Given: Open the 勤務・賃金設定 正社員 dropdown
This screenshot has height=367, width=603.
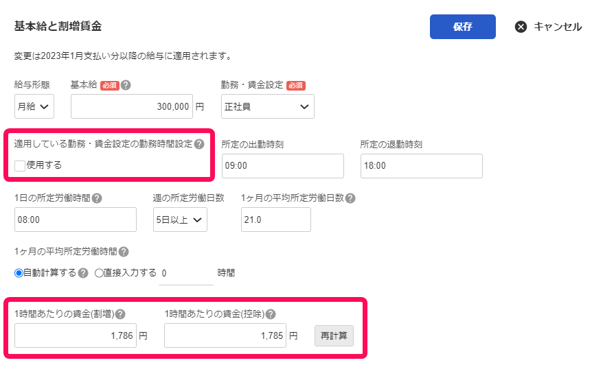Looking at the screenshot, I should [268, 106].
